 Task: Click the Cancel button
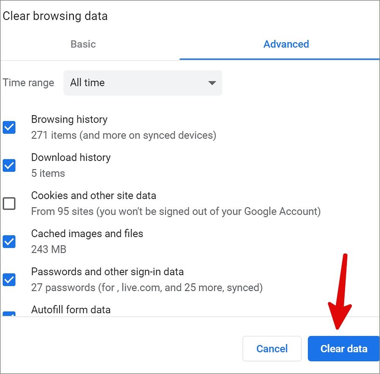point(272,349)
